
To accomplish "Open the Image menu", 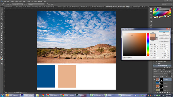I will tap(12, 1).
